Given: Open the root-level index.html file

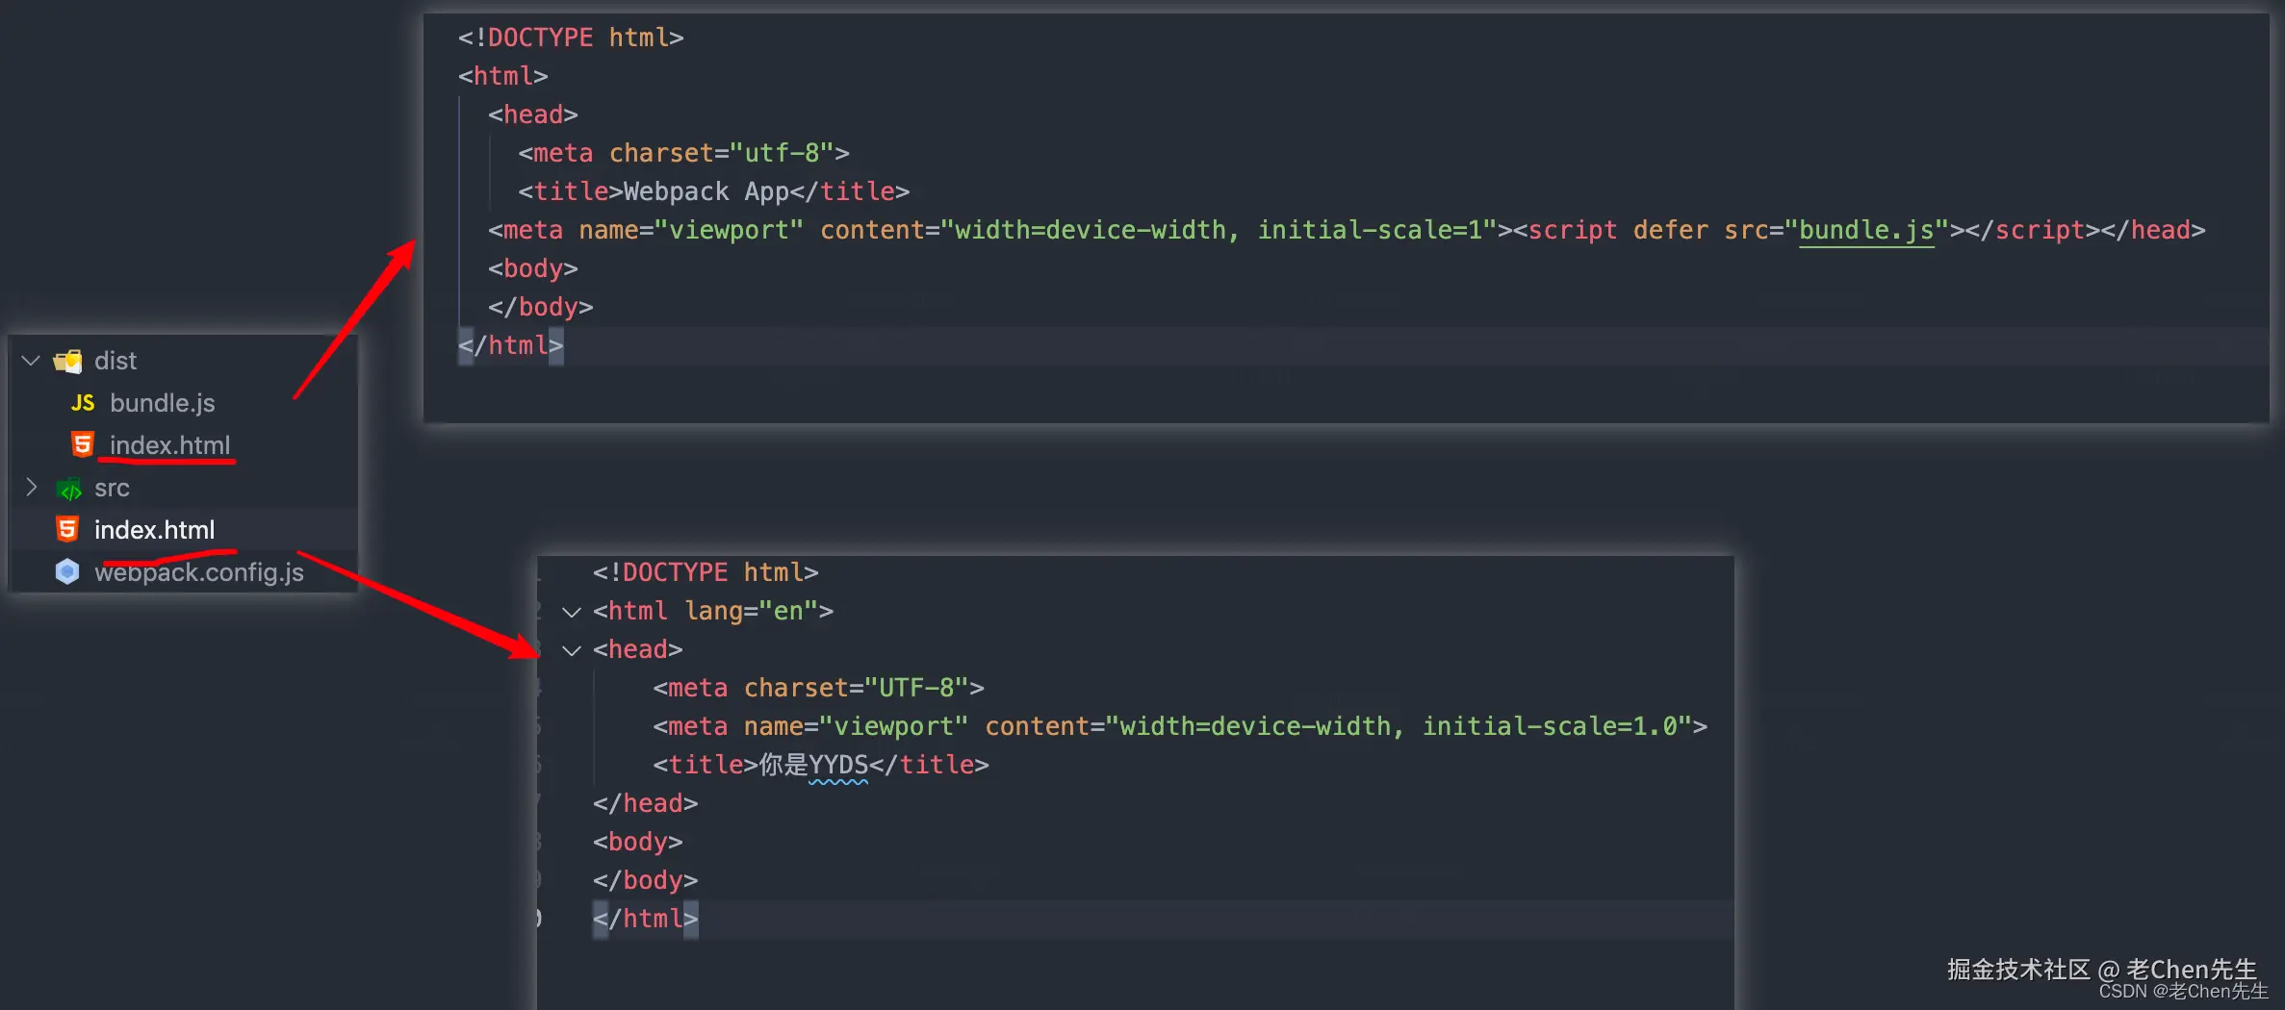Looking at the screenshot, I should coord(154,530).
